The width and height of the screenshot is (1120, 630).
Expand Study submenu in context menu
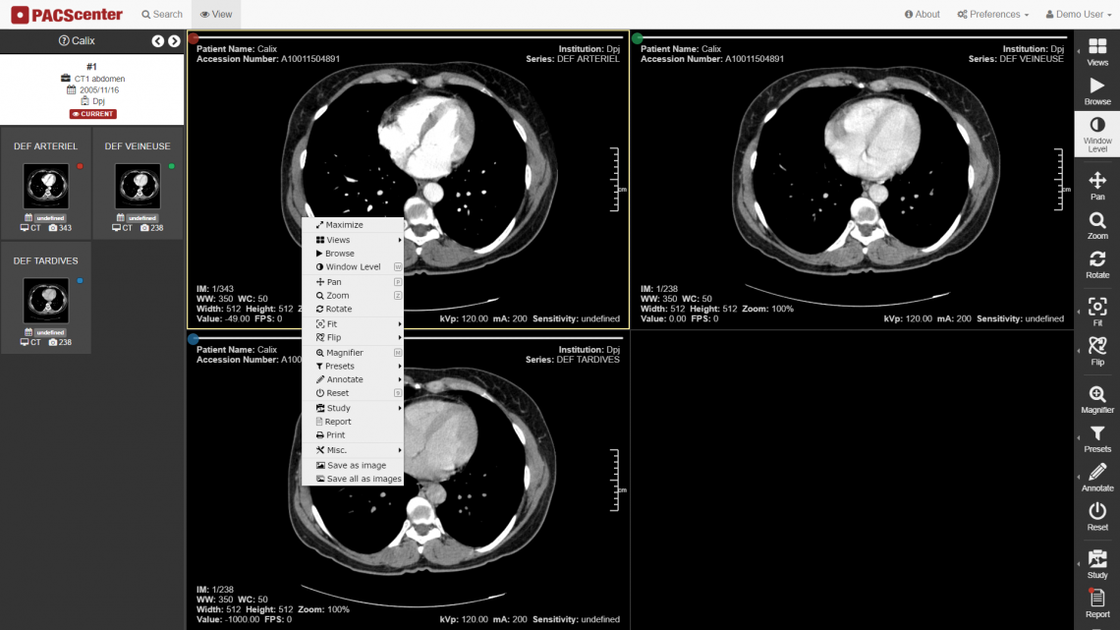click(353, 409)
